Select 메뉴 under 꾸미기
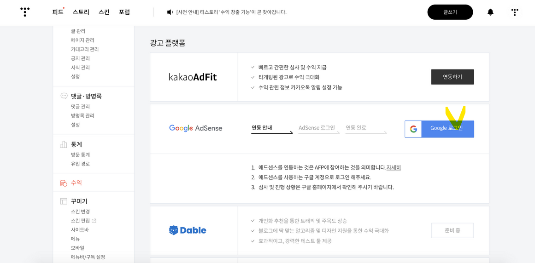 [76, 239]
